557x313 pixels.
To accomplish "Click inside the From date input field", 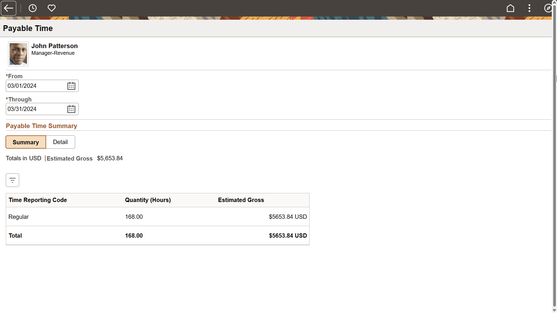I will (x=35, y=85).
